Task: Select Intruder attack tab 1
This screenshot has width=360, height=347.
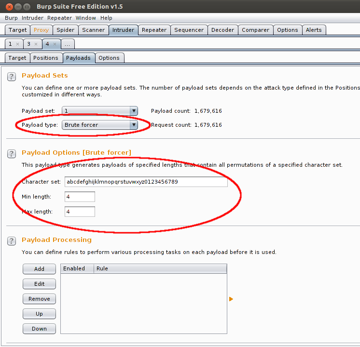Action: pyautogui.click(x=10, y=44)
